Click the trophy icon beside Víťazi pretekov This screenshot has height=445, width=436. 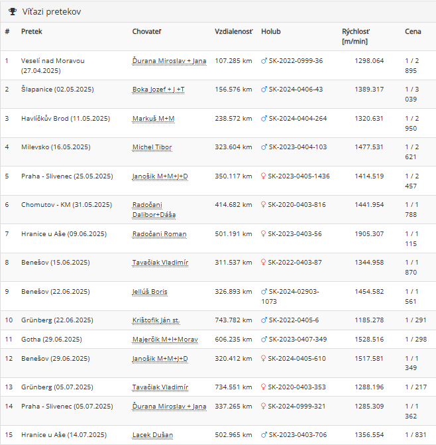[13, 12]
